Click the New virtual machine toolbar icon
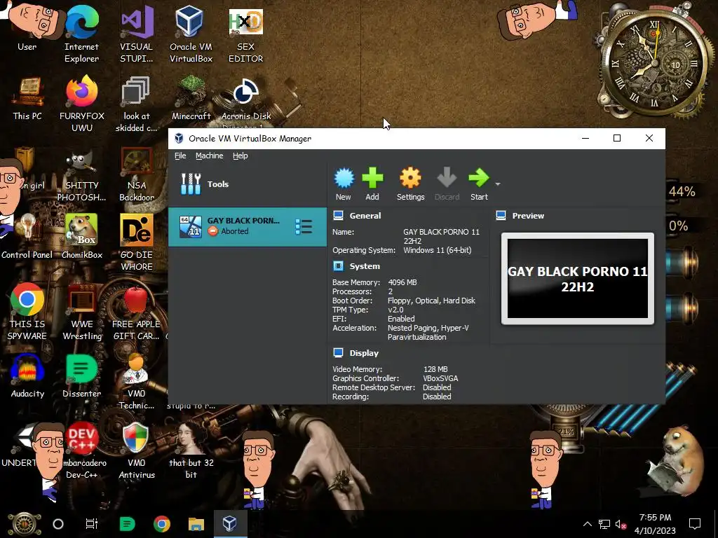This screenshot has width=718, height=538. (344, 179)
